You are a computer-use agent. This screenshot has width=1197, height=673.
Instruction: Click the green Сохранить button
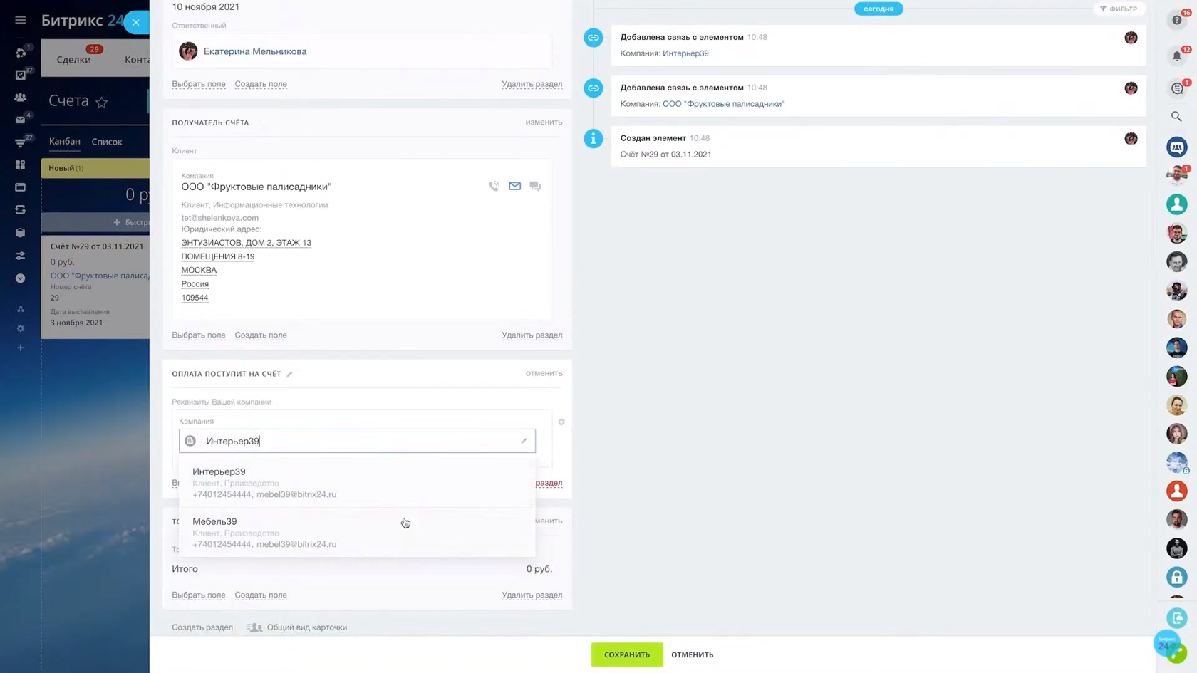[x=627, y=654]
